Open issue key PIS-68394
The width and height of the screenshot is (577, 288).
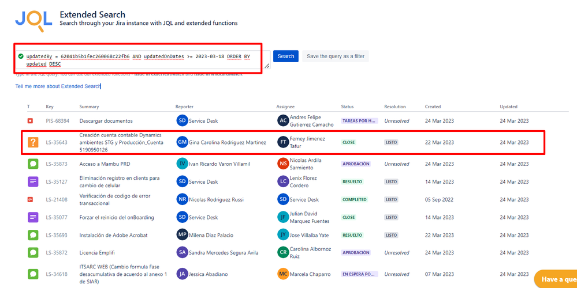coord(57,121)
